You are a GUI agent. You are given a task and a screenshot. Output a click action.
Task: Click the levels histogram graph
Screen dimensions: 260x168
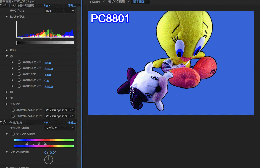pos(45,29)
